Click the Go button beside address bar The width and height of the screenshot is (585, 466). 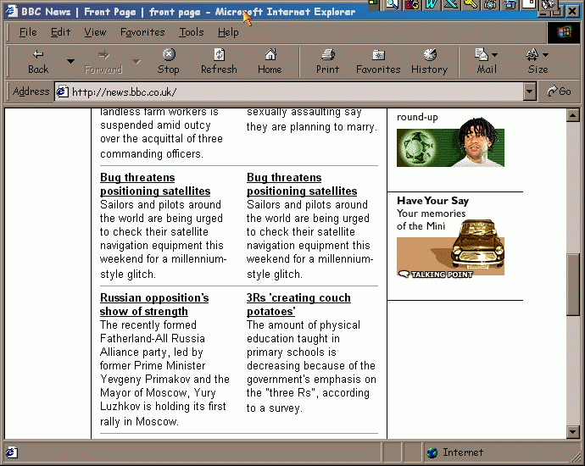click(559, 92)
